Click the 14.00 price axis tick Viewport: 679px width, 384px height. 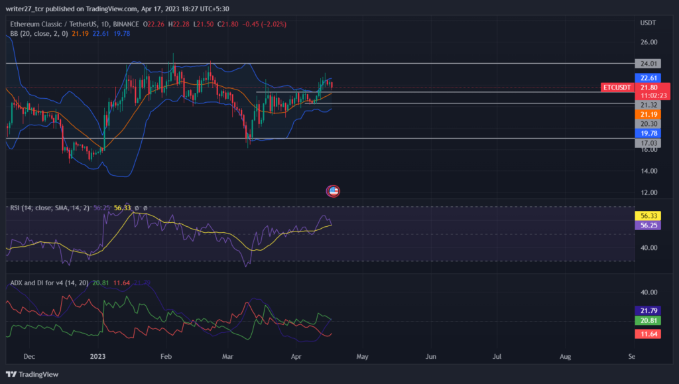648,171
